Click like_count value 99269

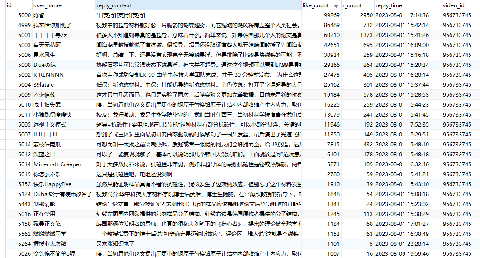pos(332,15)
